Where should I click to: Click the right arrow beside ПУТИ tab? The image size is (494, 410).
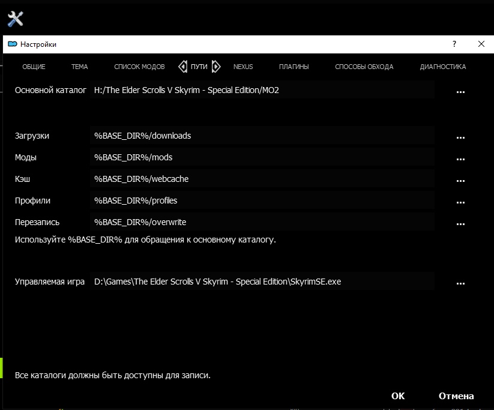coord(216,67)
